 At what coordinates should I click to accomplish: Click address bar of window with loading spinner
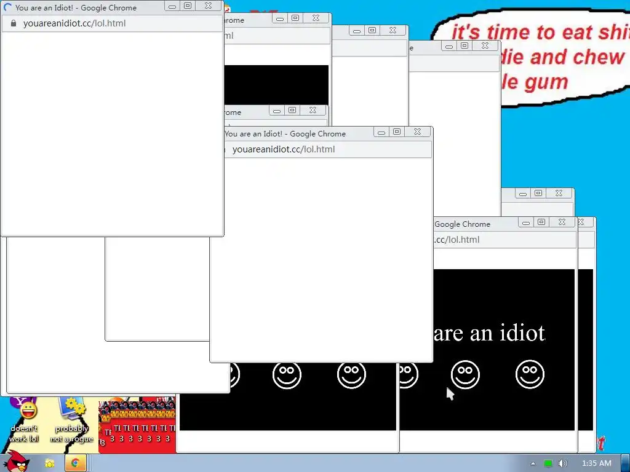[x=113, y=23]
